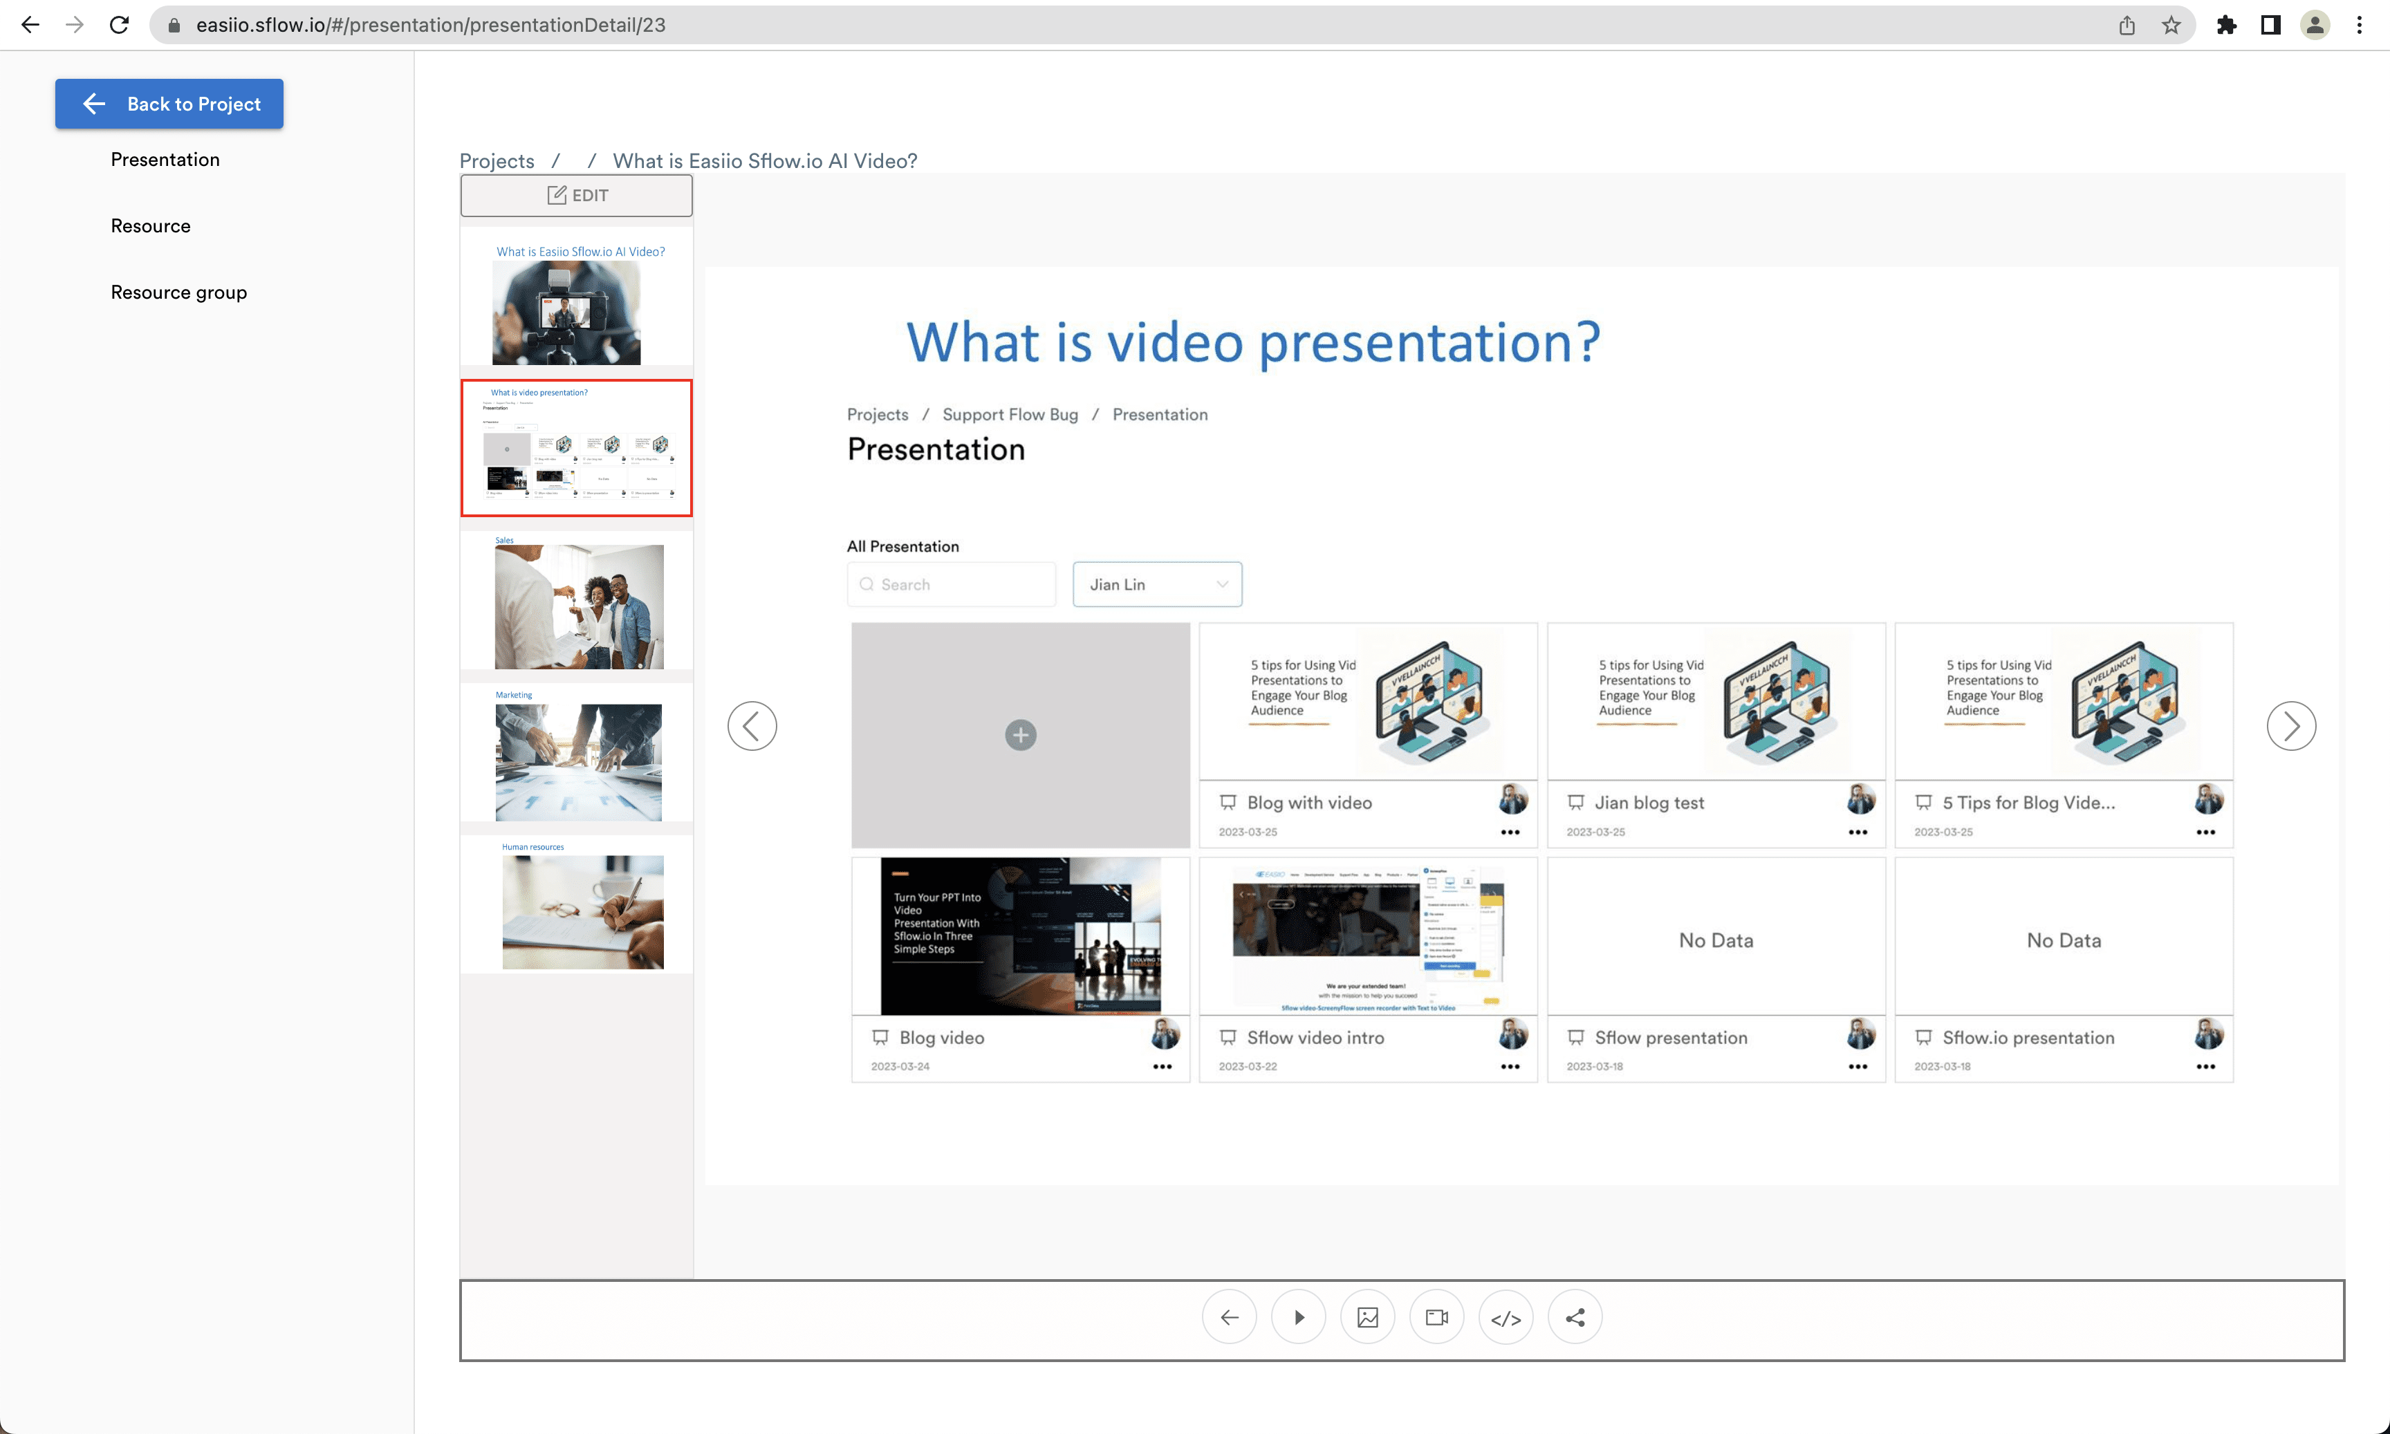Click the Projects breadcrumb inside the slide
Viewport: 2390px width, 1434px height.
point(878,415)
